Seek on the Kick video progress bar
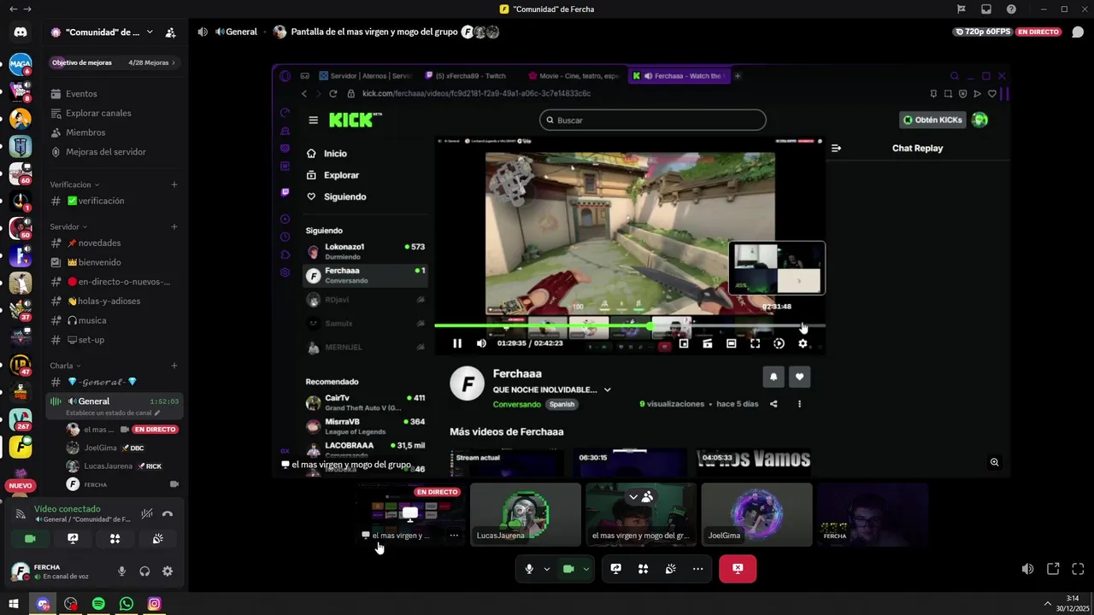 [x=630, y=326]
